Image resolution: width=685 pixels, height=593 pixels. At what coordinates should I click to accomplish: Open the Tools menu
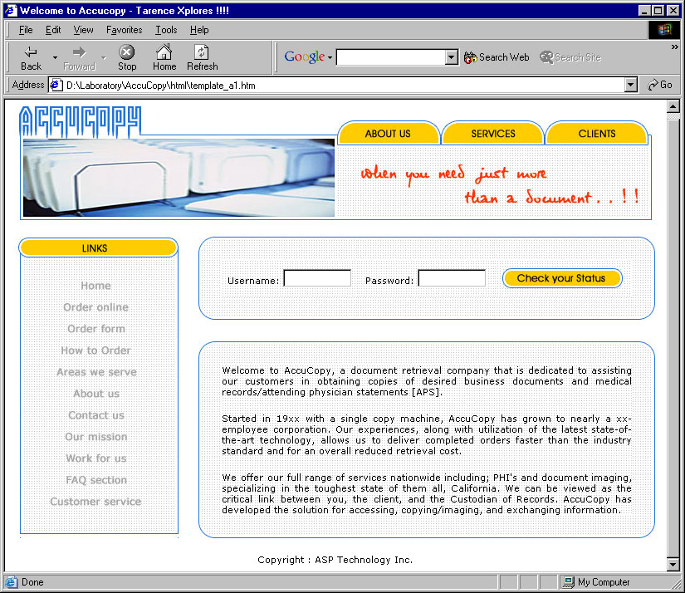166,30
